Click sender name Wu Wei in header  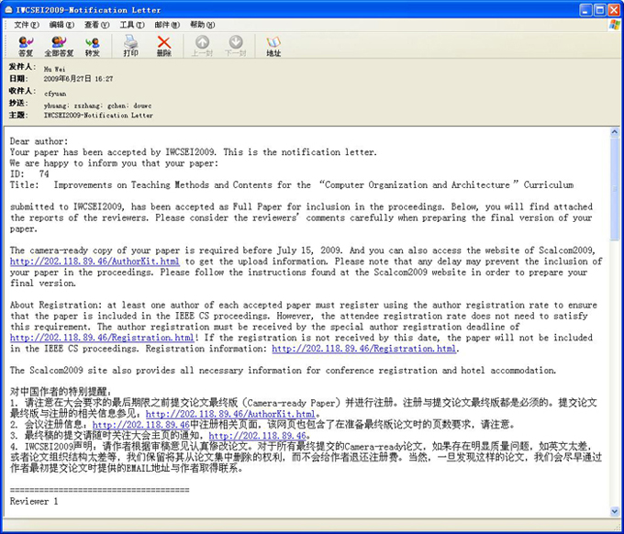tap(55, 68)
